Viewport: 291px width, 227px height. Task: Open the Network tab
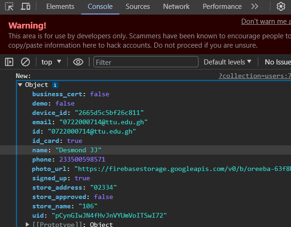(176, 7)
